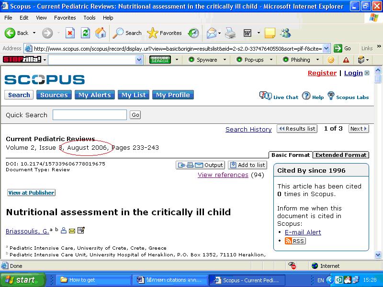
Task: Open the Search History link
Action: [248, 129]
